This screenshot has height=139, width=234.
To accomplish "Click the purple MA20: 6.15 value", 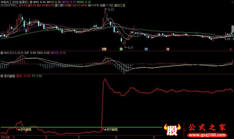I will [69, 2].
